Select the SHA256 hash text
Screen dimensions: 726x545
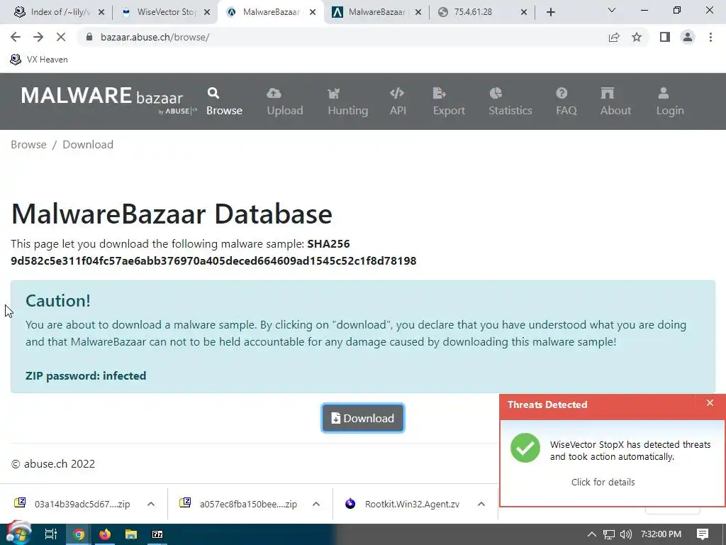[213, 261]
